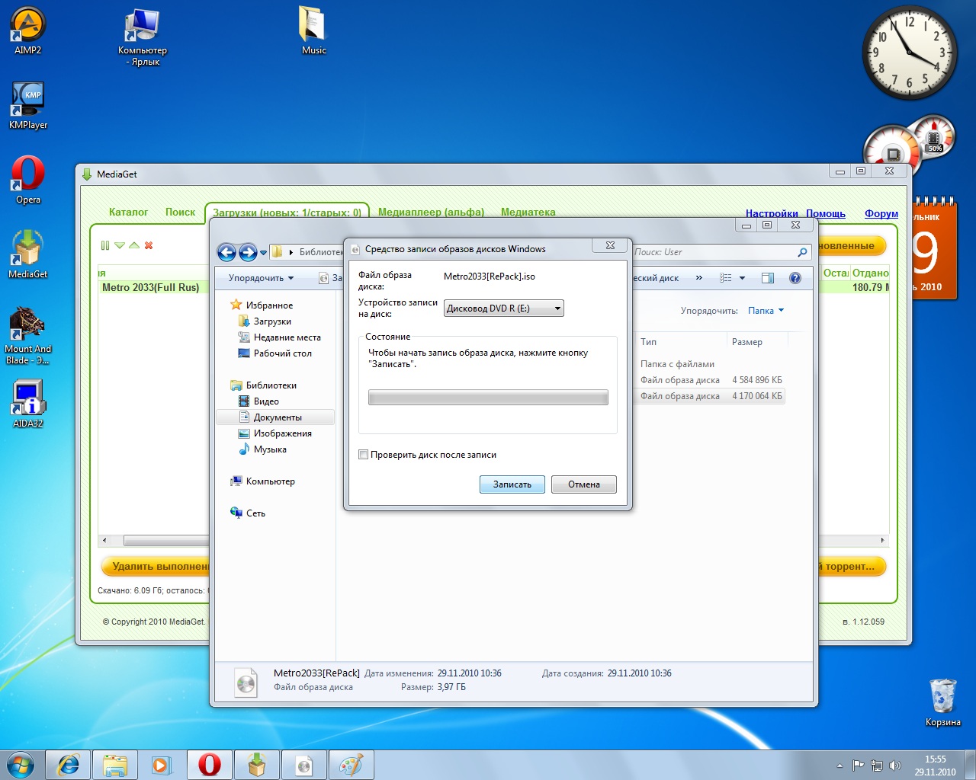Select Загрузки tab in MediaGet
Image resolution: width=976 pixels, height=780 pixels.
tap(287, 213)
